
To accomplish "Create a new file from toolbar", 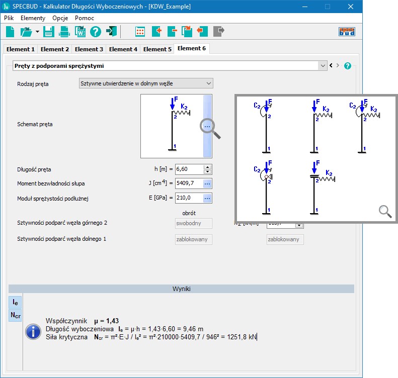I will [11, 32].
